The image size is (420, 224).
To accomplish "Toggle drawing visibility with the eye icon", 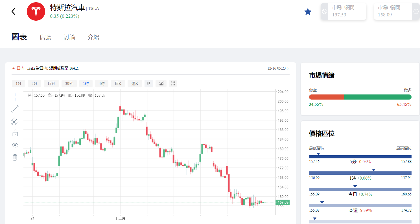I will coord(15,145).
